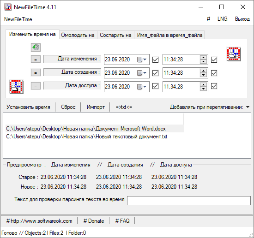Switch to the Изменить время на tab
Screen dimensions: 254x238
click(x=32, y=34)
